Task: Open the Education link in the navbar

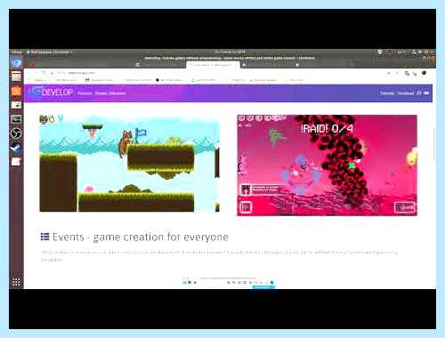Action: pyautogui.click(x=117, y=93)
